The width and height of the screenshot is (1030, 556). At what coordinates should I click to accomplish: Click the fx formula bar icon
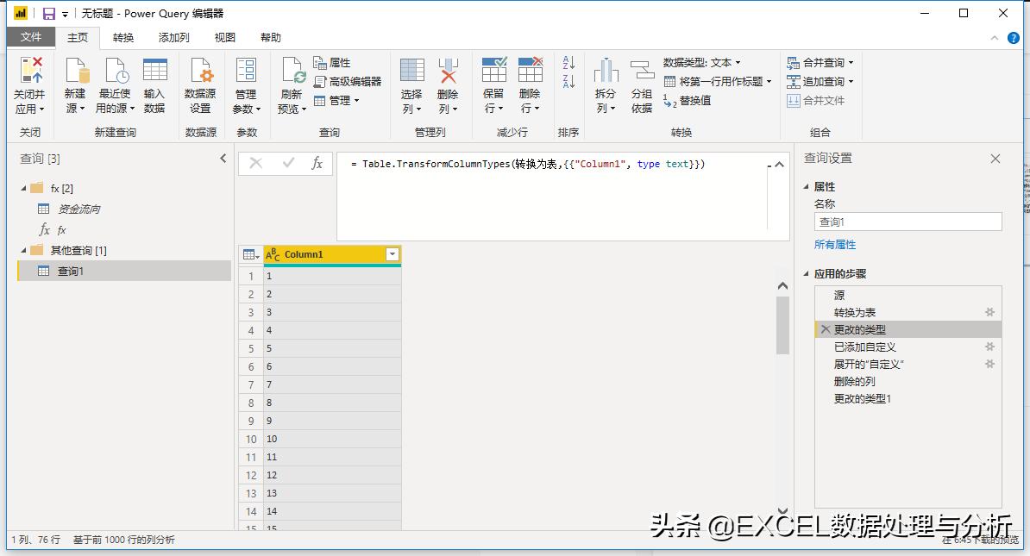click(x=317, y=164)
